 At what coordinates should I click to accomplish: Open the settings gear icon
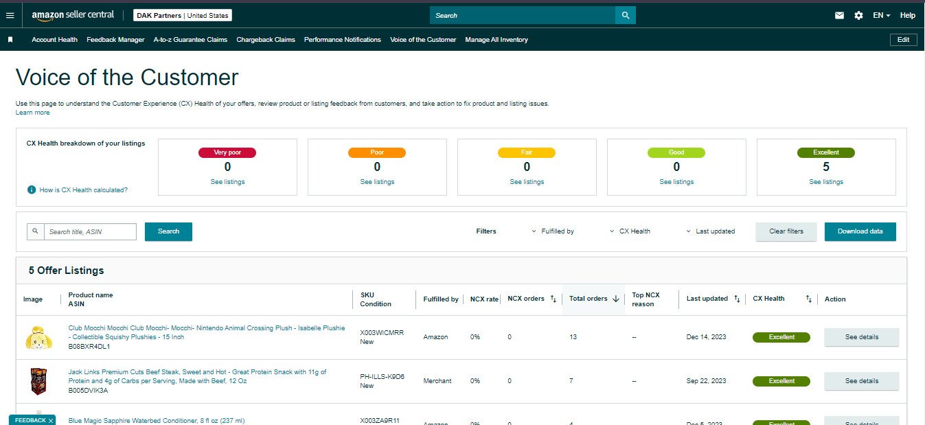pyautogui.click(x=858, y=15)
